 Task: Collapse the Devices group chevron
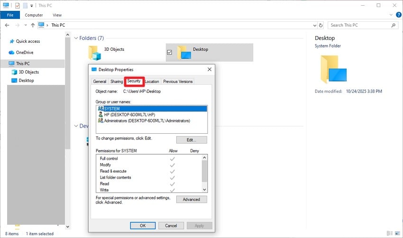tap(76, 126)
